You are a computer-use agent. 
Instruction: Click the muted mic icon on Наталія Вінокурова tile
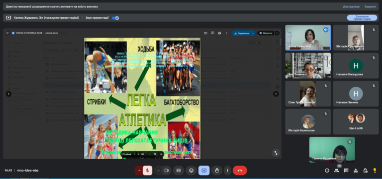pyautogui.click(x=374, y=58)
